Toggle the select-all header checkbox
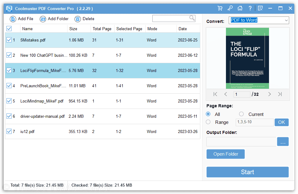The width and height of the screenshot is (298, 194). point(9,29)
